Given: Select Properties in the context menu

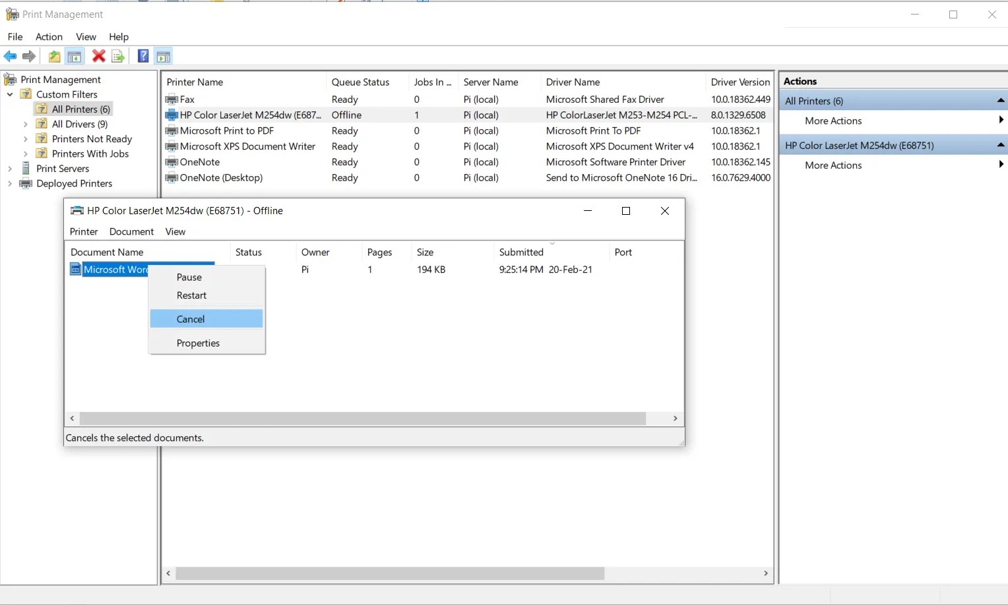Looking at the screenshot, I should tap(198, 343).
